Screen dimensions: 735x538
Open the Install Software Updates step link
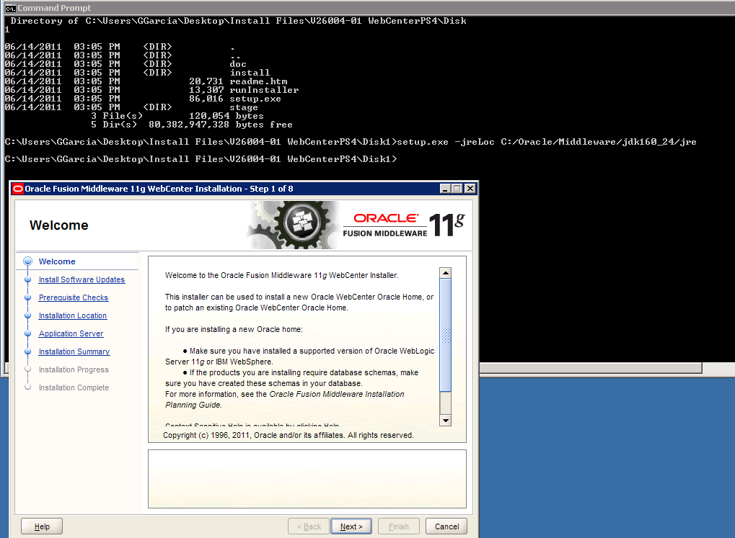coord(81,279)
